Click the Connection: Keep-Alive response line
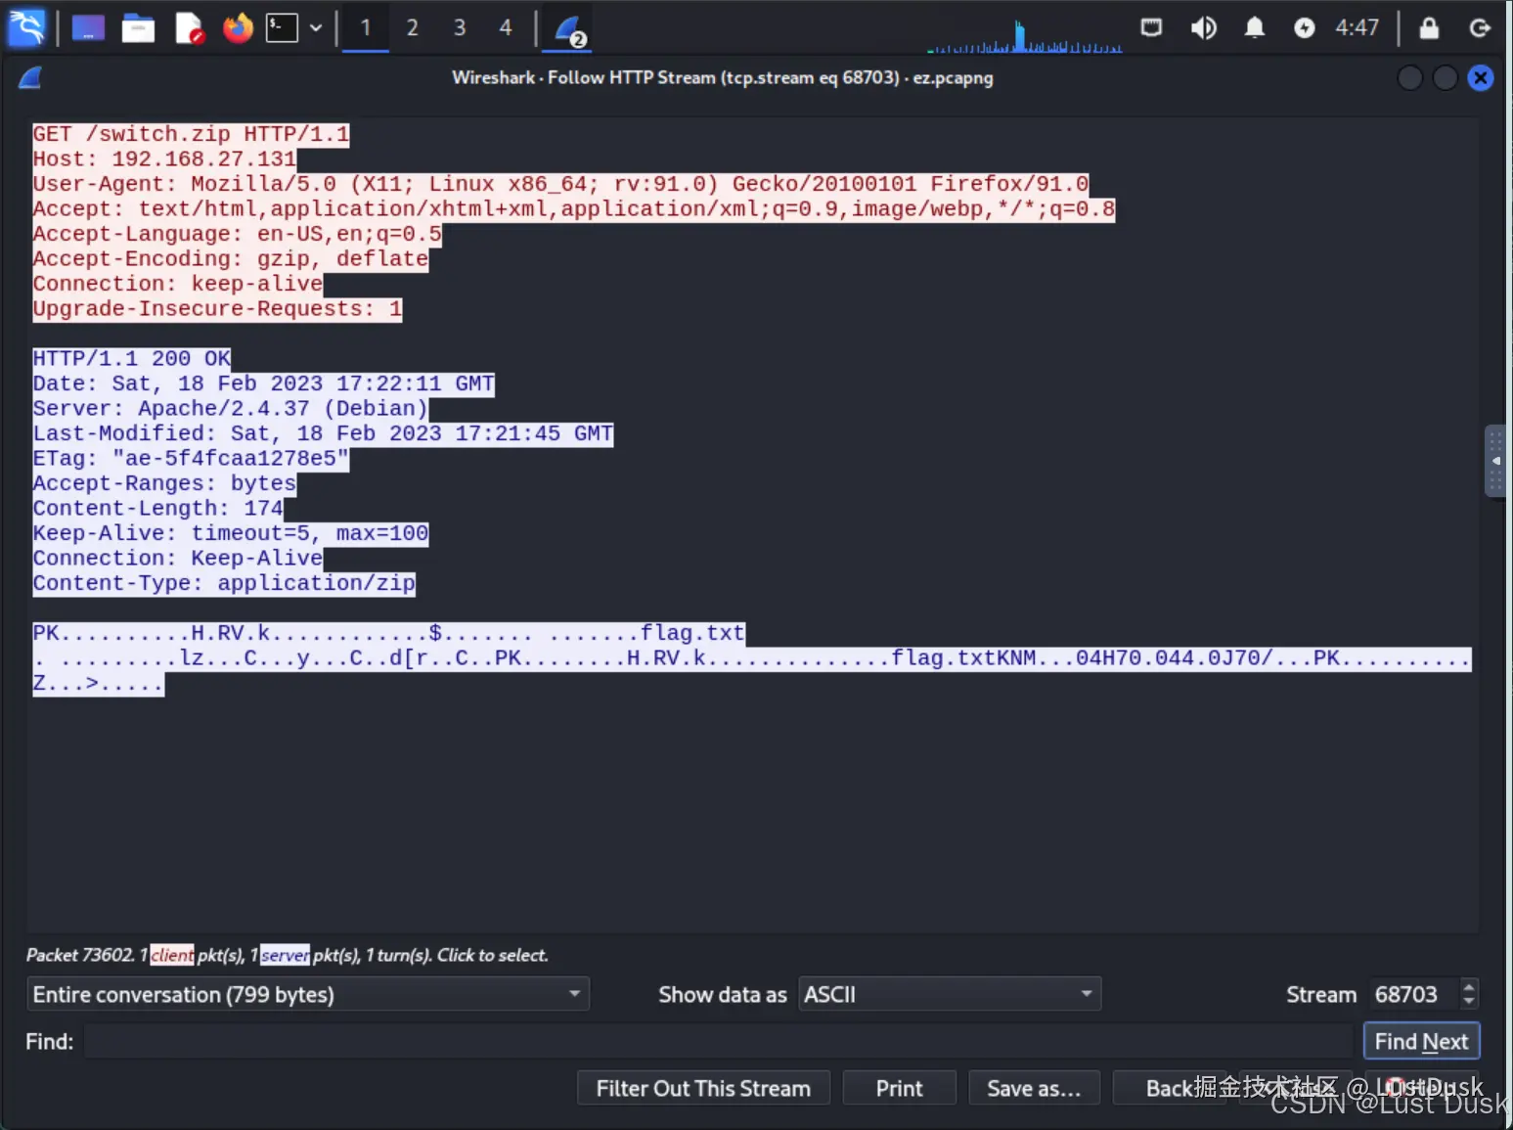This screenshot has height=1130, width=1513. pos(178,559)
